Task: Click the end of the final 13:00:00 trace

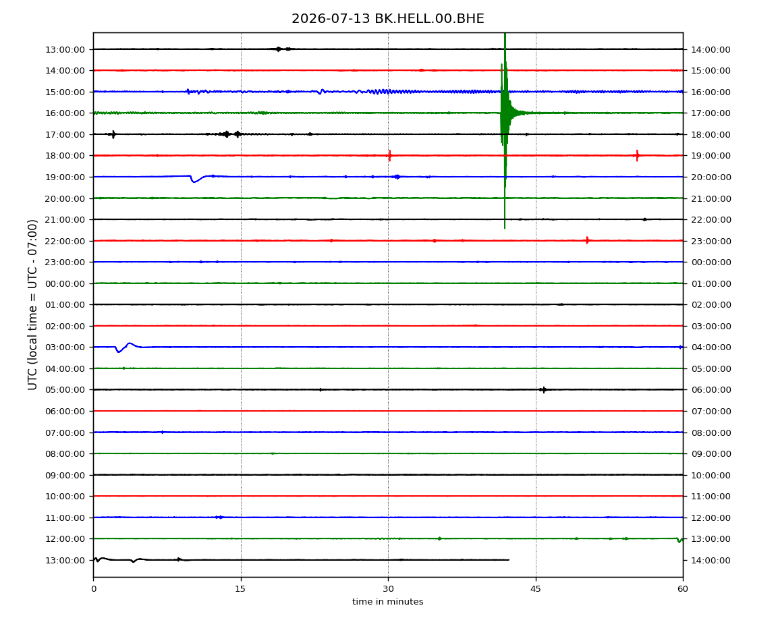Action: pos(509,560)
